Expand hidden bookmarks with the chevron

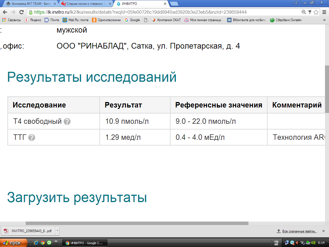tap(324, 20)
